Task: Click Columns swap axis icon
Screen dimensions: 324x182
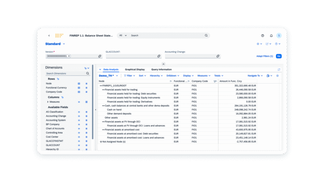Action: 62,97
